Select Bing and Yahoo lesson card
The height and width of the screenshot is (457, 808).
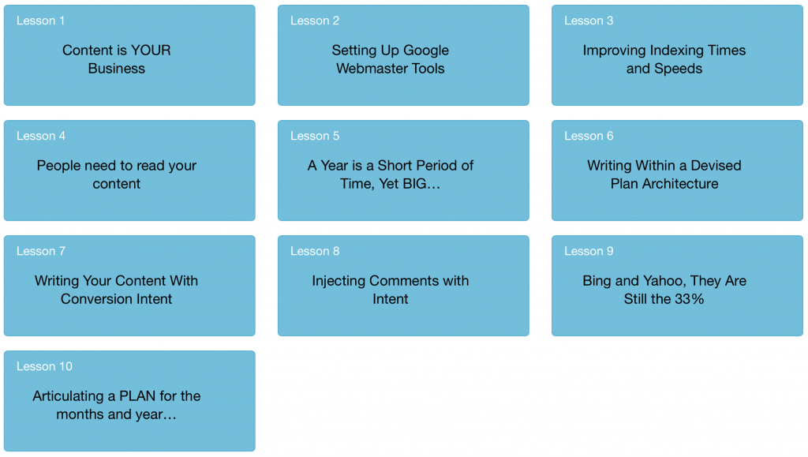point(677,286)
